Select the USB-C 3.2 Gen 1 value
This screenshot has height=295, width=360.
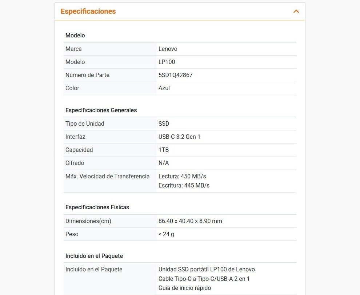point(179,137)
